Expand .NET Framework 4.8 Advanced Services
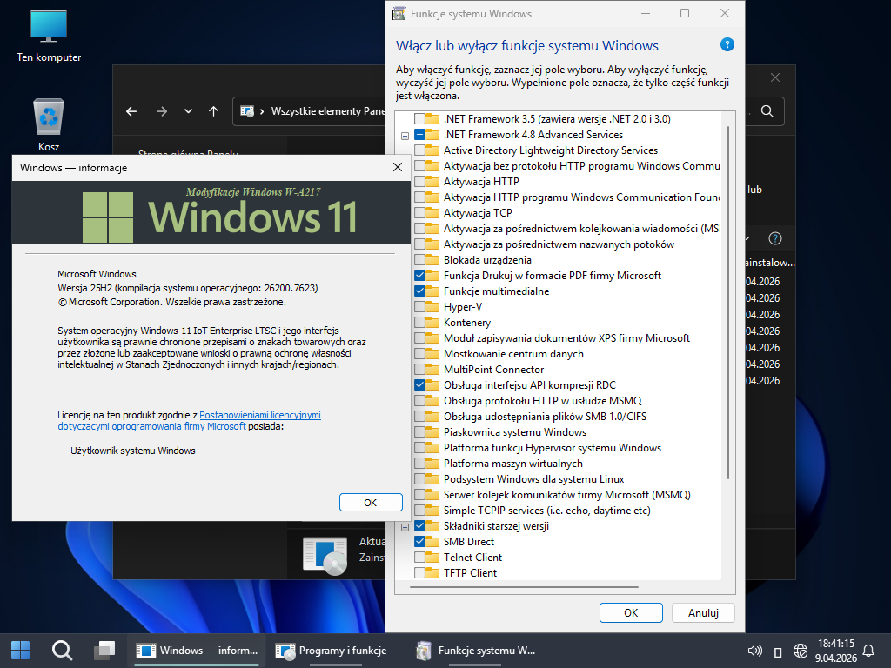Screen dimensions: 891x668 [405, 136]
